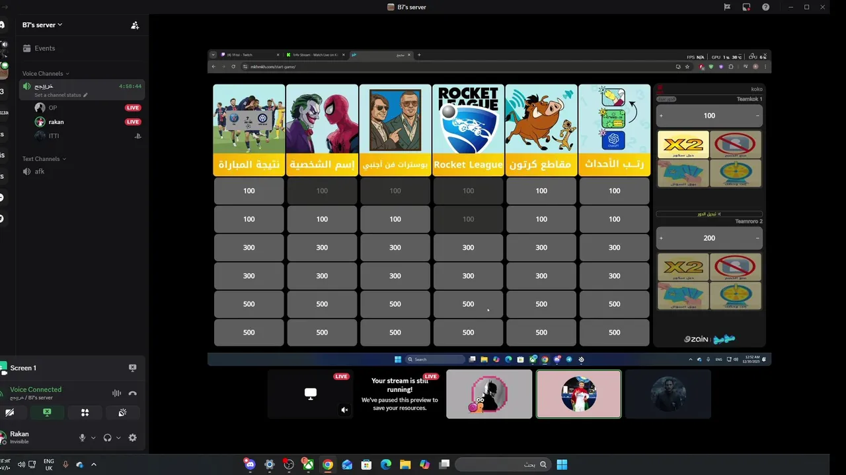Select Team 2's spinning wheel card
The image size is (846, 475).
pos(735,296)
